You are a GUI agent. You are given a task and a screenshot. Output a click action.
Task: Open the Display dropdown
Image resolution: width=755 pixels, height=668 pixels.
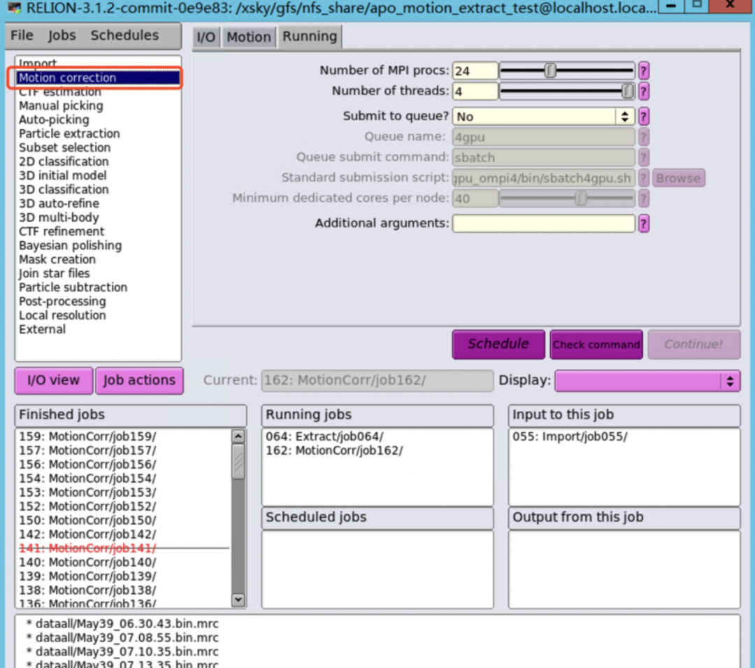[647, 381]
